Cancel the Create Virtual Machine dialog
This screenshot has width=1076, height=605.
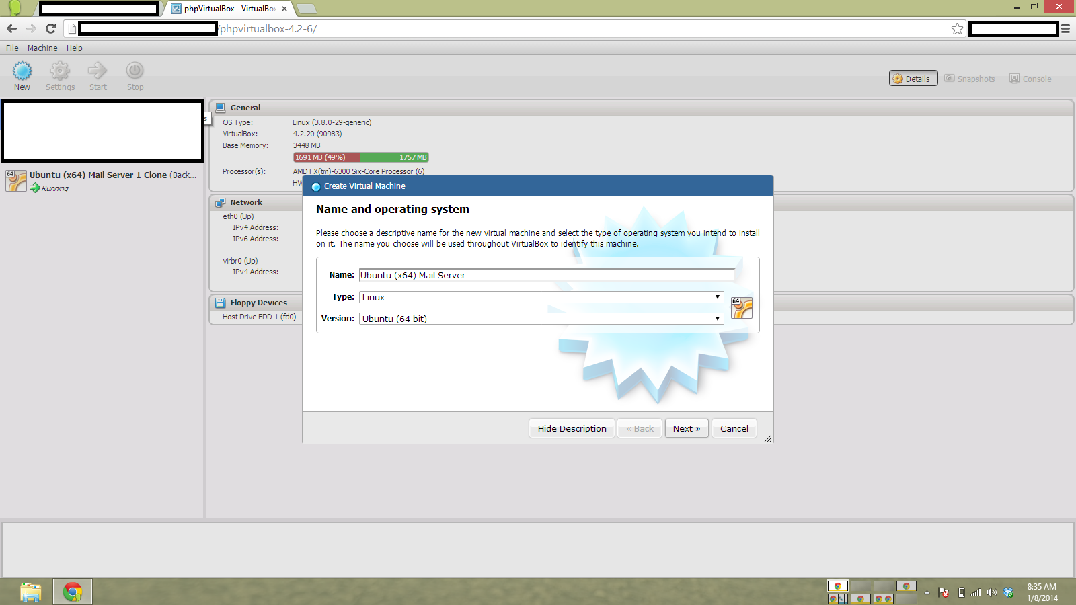point(734,428)
